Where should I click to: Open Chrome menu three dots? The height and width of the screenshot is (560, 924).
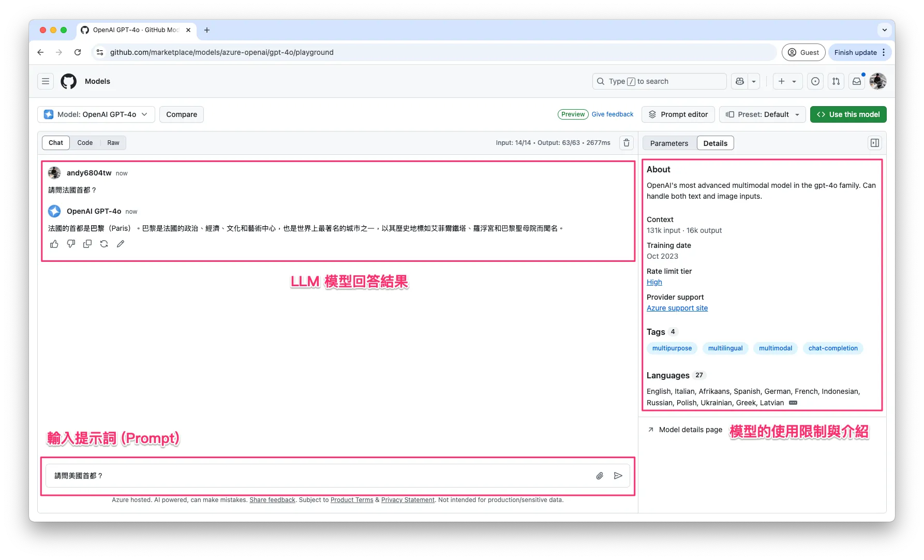point(884,52)
